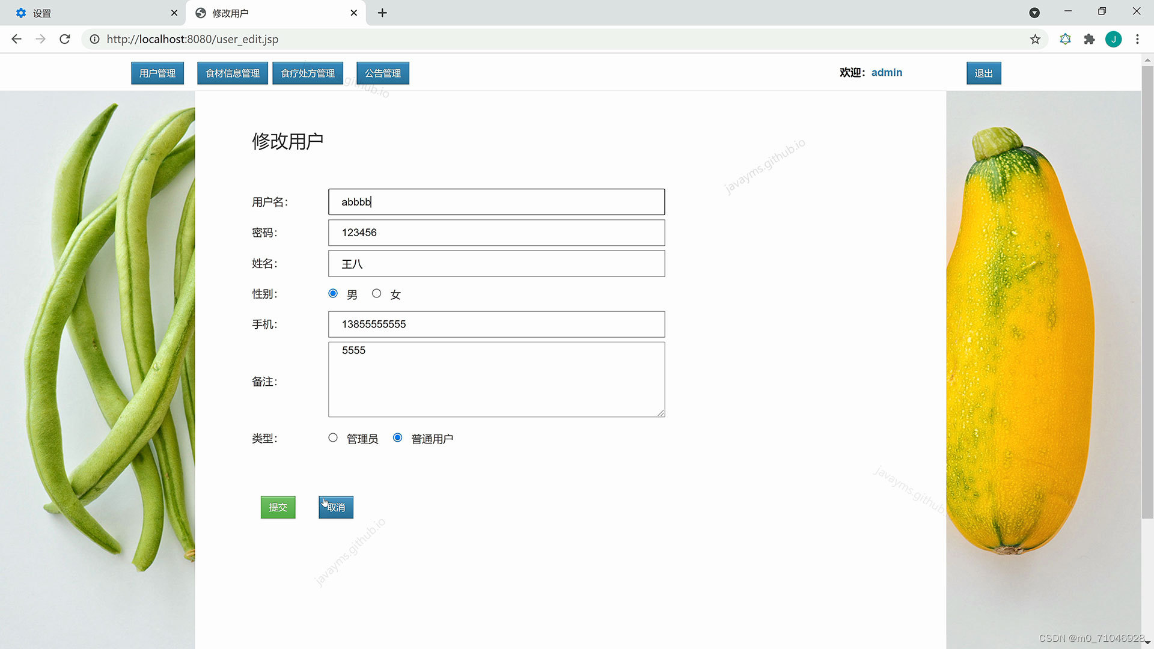Open the Chrome three-dot menu

point(1137,39)
